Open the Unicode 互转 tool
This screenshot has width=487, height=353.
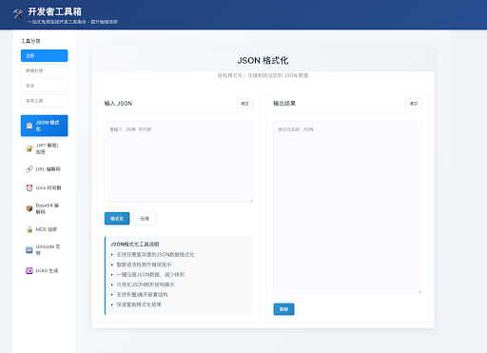point(45,249)
